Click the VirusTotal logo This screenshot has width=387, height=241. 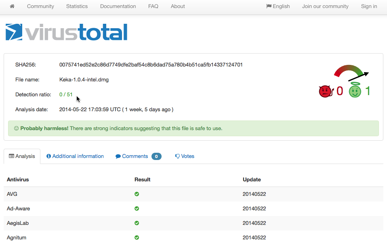coord(66,32)
